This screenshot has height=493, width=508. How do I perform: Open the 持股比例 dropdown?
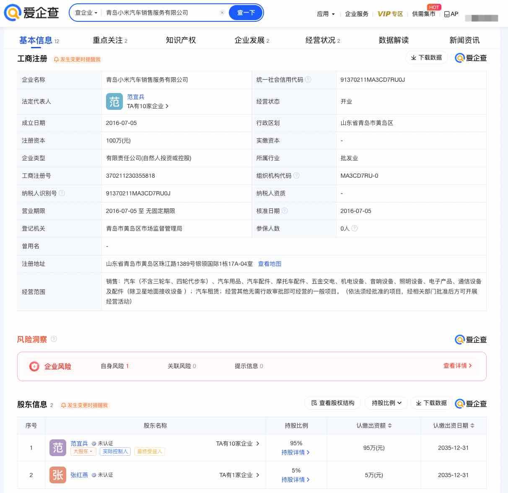(386, 403)
